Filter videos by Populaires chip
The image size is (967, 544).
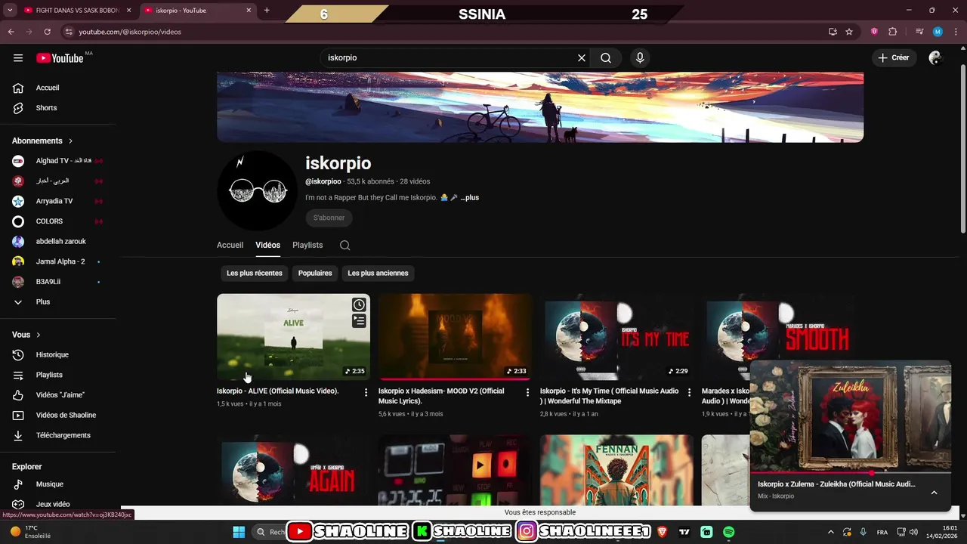click(x=315, y=274)
